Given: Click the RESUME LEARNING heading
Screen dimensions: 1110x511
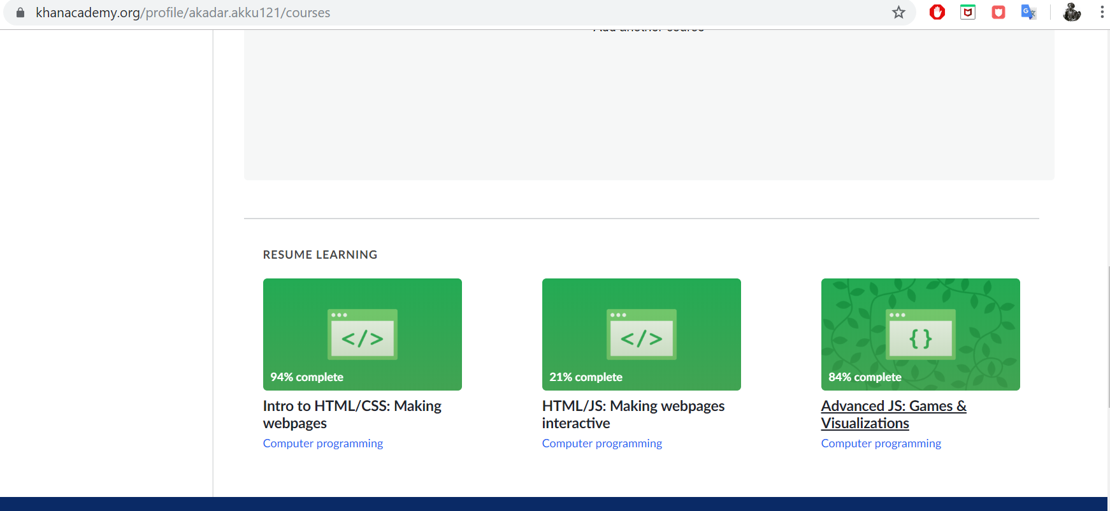Looking at the screenshot, I should click(x=321, y=255).
